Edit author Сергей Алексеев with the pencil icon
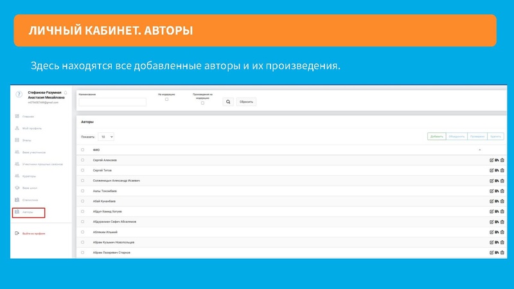This screenshot has width=514, height=289. click(x=492, y=160)
